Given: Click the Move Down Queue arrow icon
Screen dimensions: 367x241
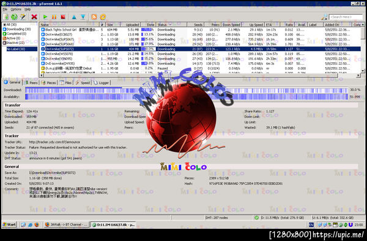Looking at the screenshot, I should pos(83,17).
